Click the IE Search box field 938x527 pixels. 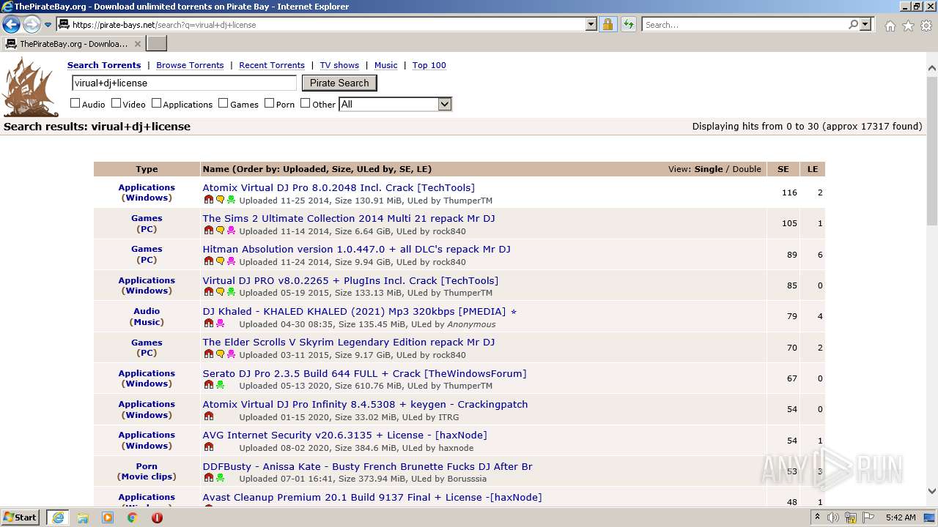(x=745, y=24)
